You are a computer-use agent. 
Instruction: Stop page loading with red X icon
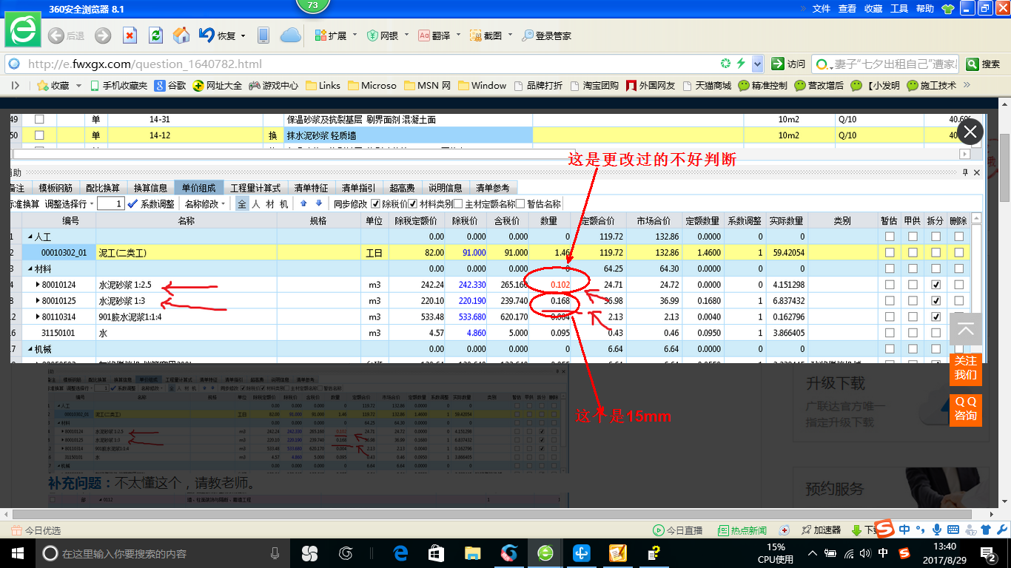click(x=130, y=35)
